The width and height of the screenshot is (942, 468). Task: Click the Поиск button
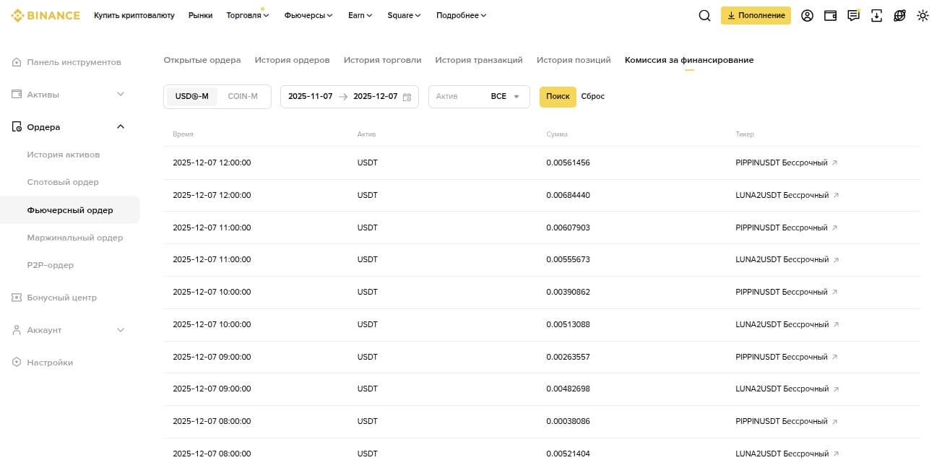[x=558, y=97]
